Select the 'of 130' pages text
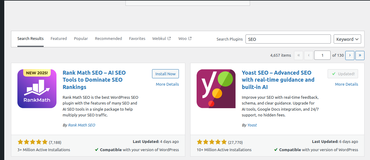The height and width of the screenshot is (160, 370). point(338,55)
